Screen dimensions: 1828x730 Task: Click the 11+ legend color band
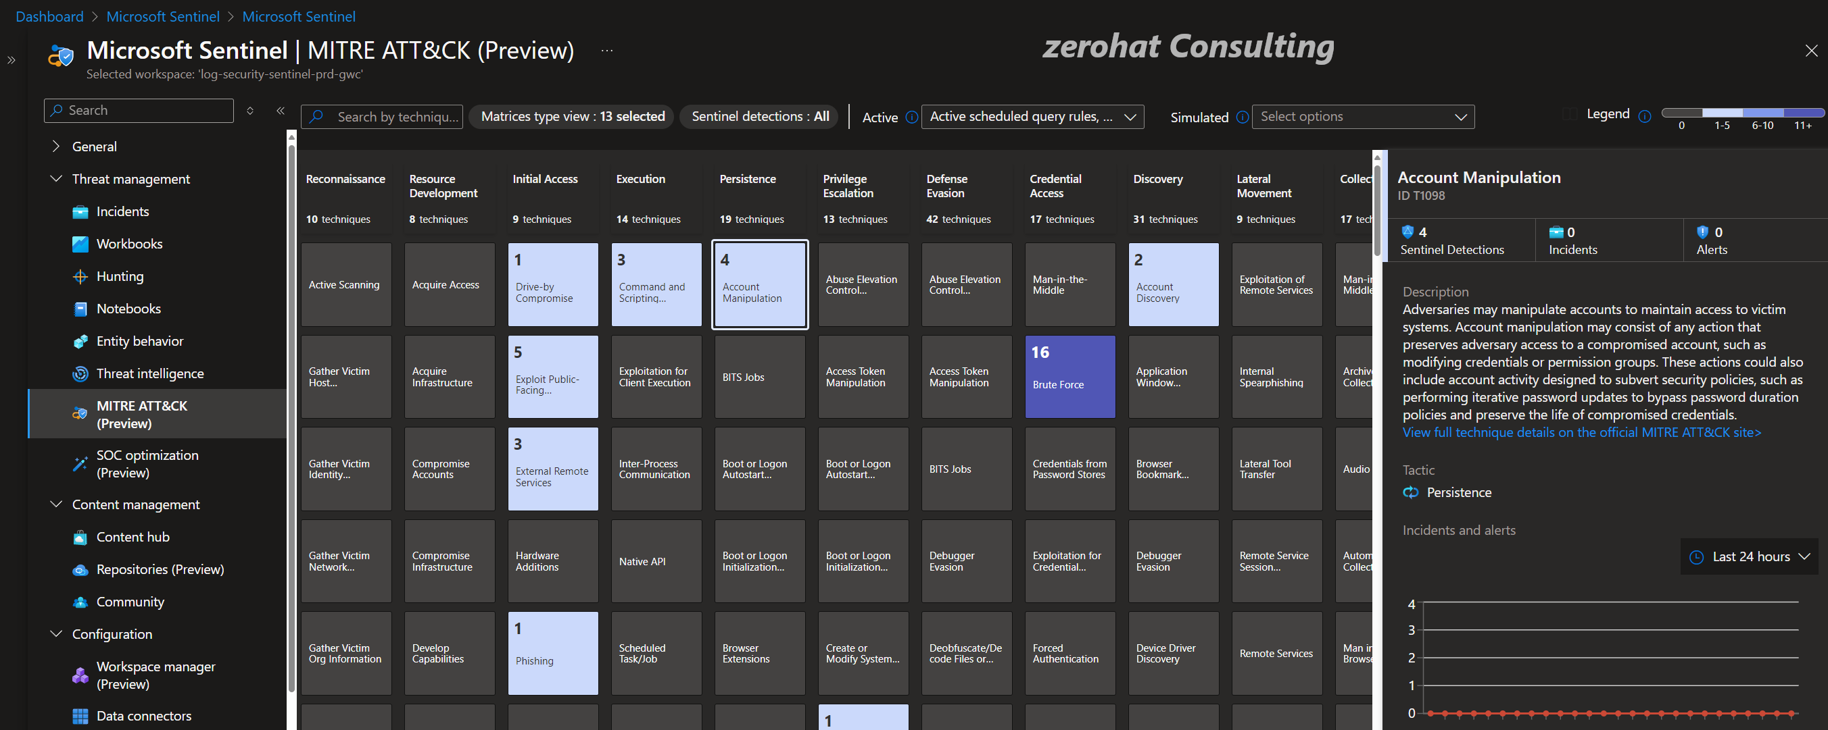(1803, 113)
